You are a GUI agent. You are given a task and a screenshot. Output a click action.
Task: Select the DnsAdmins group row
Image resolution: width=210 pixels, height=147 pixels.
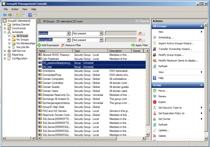point(92,71)
